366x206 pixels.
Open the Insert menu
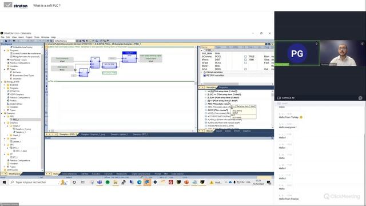pyautogui.click(x=21, y=37)
